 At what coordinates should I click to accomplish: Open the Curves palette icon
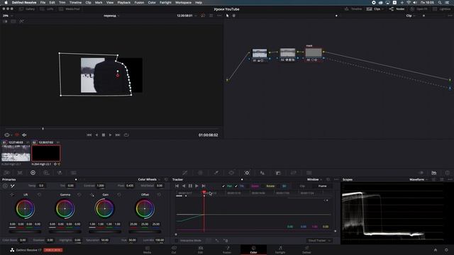(184, 173)
